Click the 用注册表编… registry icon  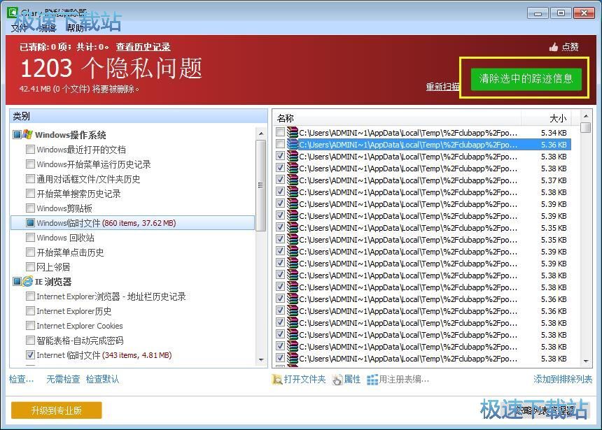tap(372, 380)
